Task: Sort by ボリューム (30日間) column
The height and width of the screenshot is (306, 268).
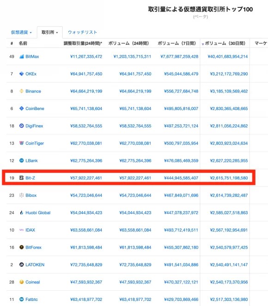Action: coord(225,43)
